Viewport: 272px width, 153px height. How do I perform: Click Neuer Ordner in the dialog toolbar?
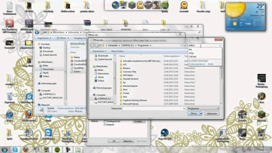point(118,51)
